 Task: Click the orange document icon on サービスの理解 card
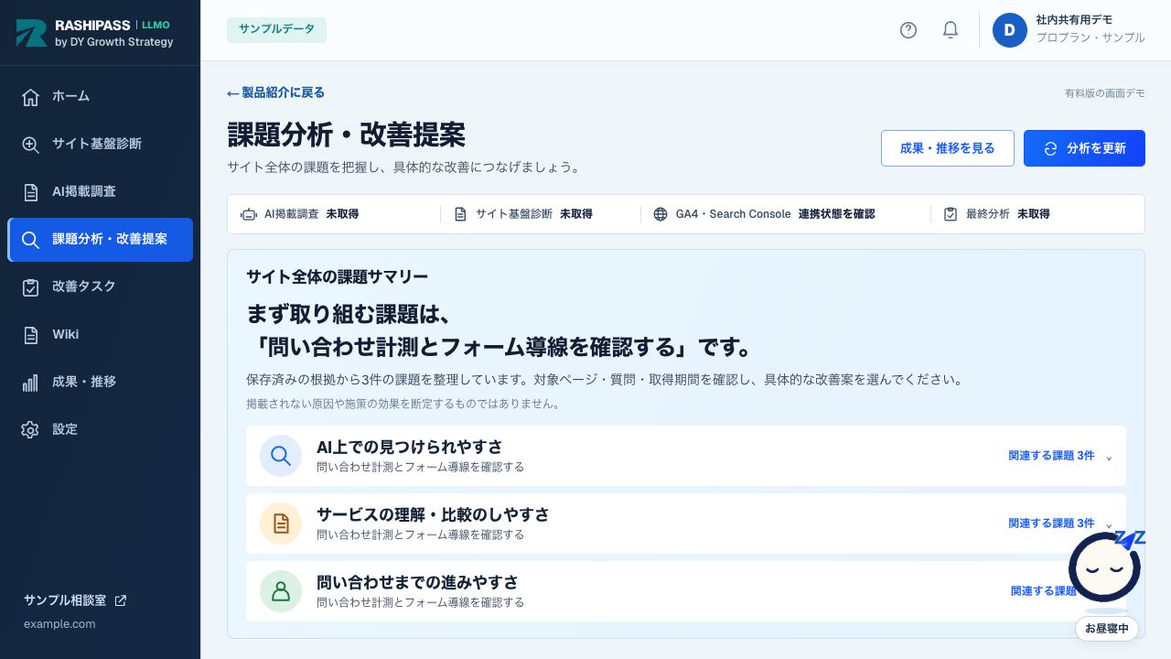281,524
